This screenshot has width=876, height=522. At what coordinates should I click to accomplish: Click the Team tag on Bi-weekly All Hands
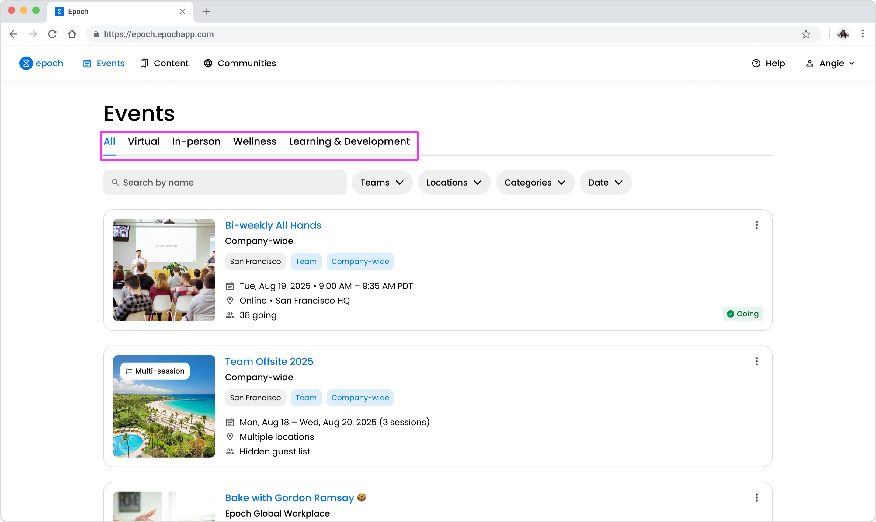tap(306, 262)
